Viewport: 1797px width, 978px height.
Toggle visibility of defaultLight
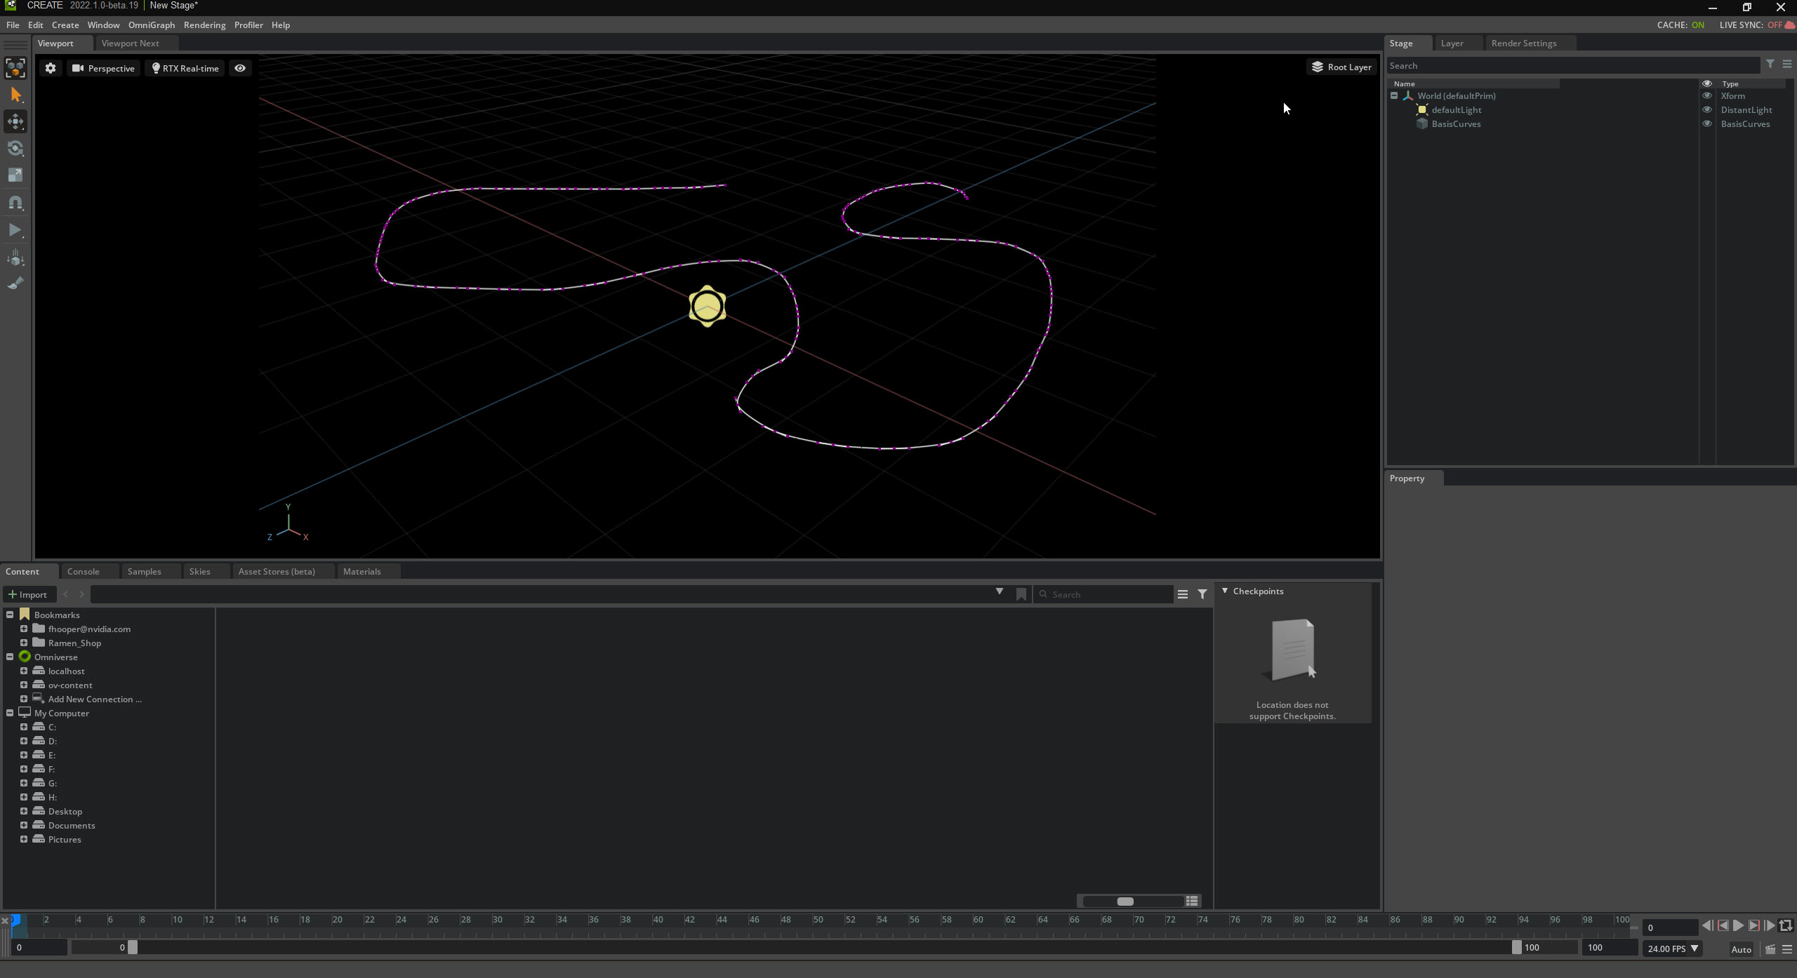click(1707, 109)
